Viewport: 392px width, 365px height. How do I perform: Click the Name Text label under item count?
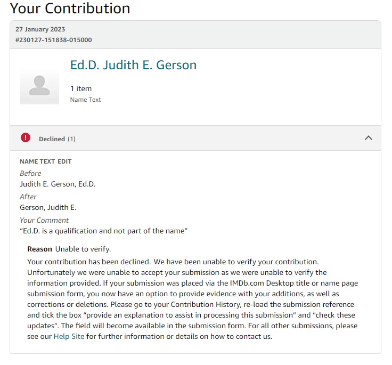[x=85, y=100]
